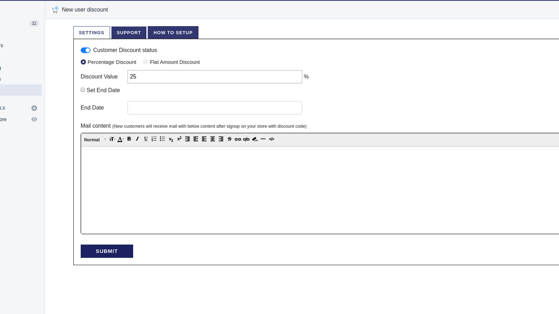
Task: Align text left
Action: pos(204,139)
